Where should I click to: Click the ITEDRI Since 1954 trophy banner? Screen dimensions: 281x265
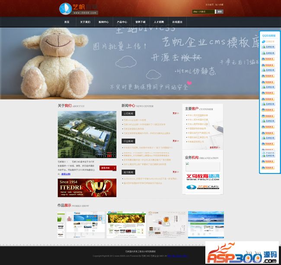point(87,188)
